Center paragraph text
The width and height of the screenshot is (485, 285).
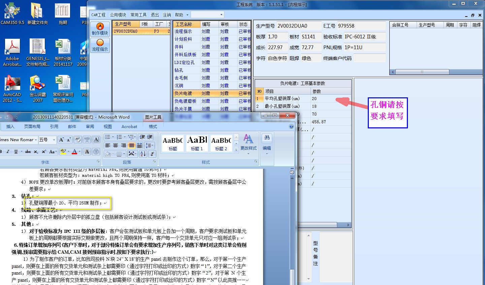pos(116,146)
